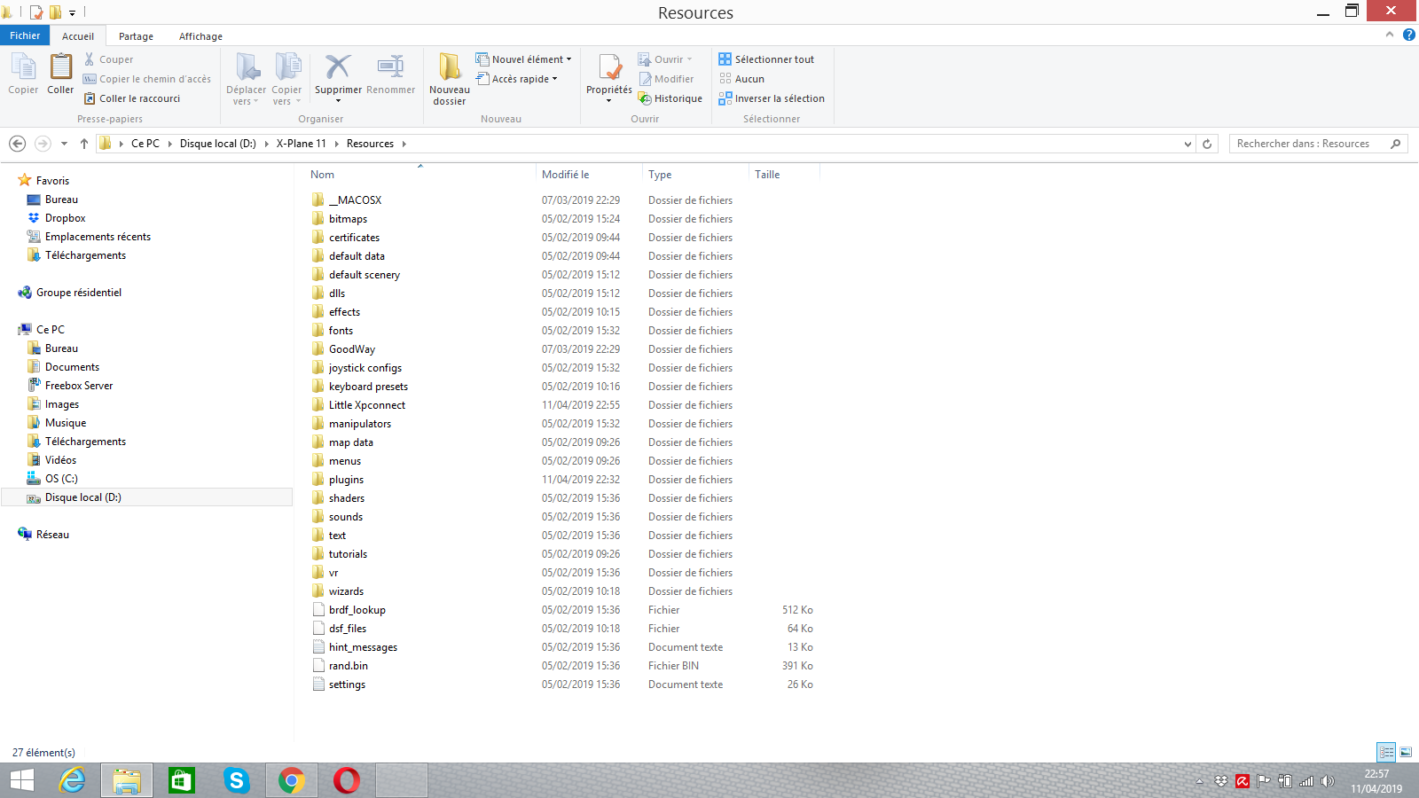Open Propriétés in the ribbon
The height and width of the screenshot is (798, 1419).
click(609, 77)
